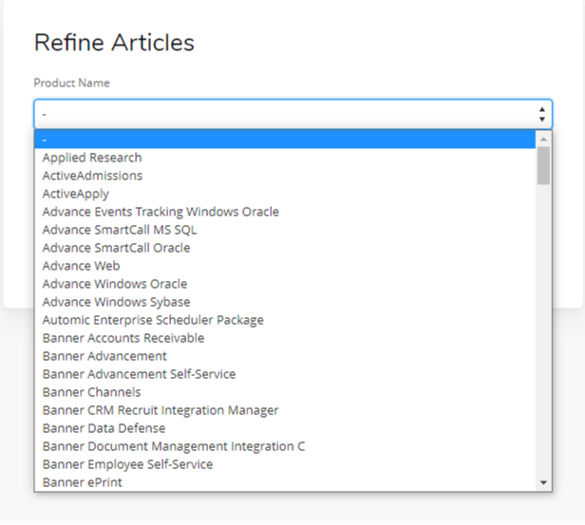
Task: Choose Advance Windows Sybase
Action: (285, 302)
